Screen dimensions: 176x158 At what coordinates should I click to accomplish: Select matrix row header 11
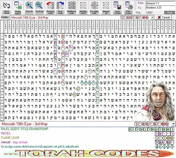[2, 94]
